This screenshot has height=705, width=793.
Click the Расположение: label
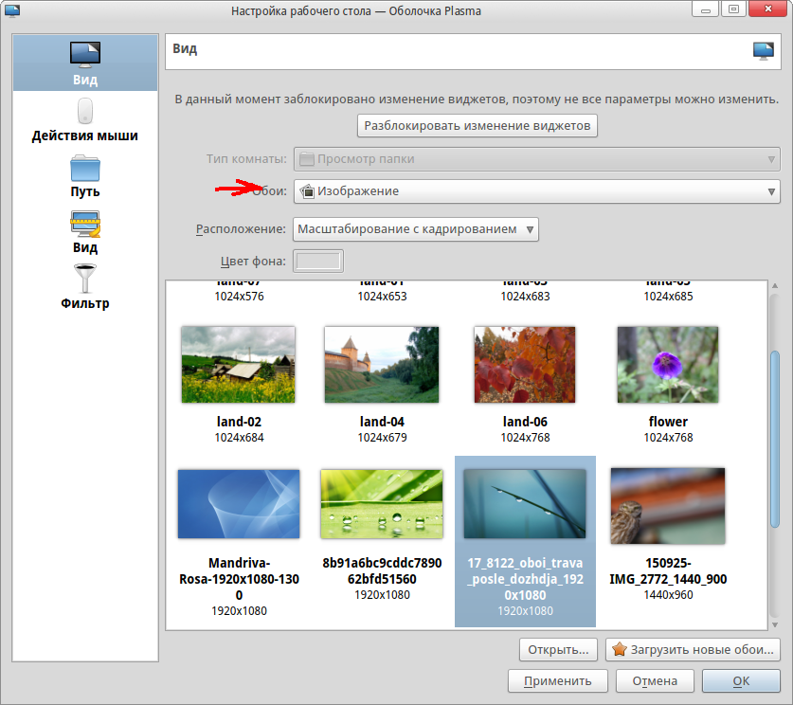click(241, 229)
